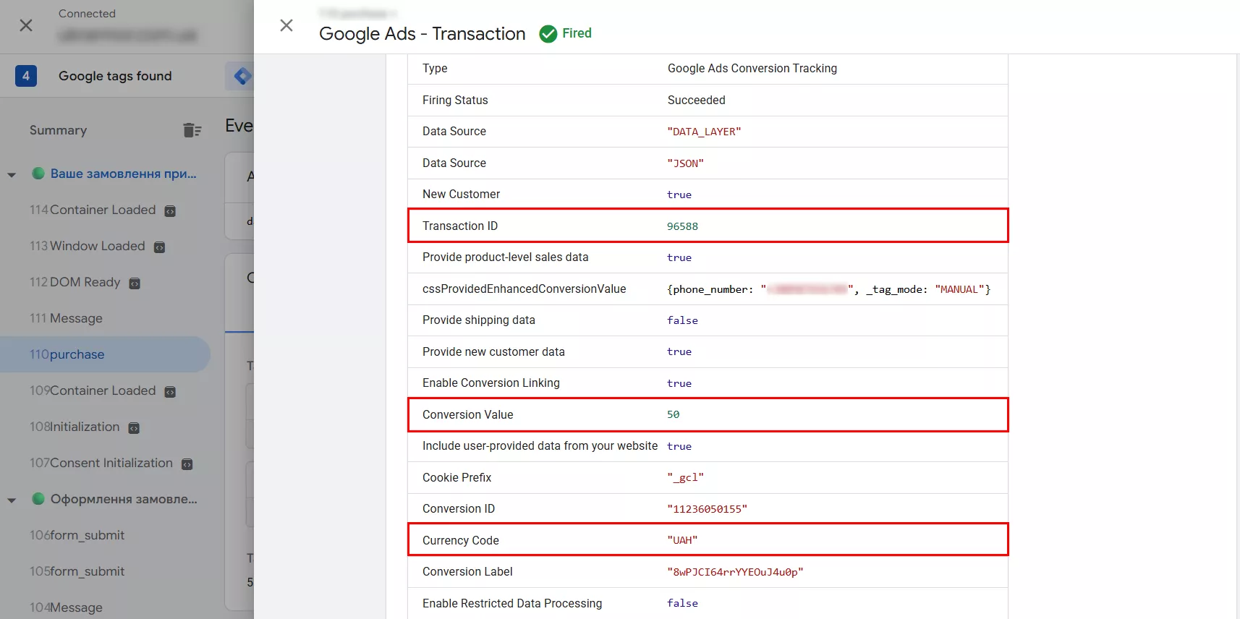Open the Summary view in sidebar
Screen dimensions: 1240x619
point(58,130)
